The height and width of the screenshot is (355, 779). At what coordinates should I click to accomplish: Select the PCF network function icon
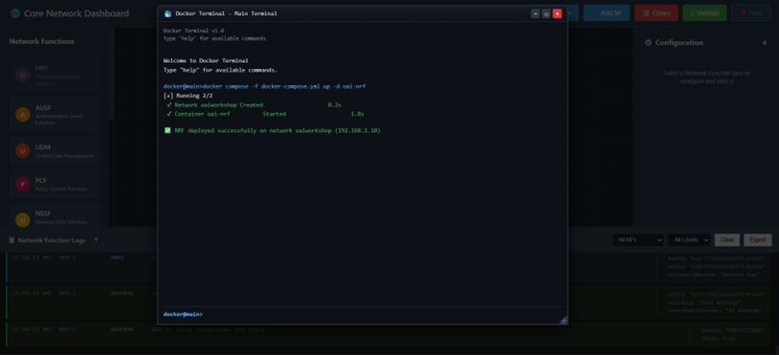coord(22,184)
